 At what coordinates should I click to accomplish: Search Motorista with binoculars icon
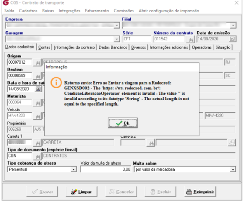[x=38, y=103]
